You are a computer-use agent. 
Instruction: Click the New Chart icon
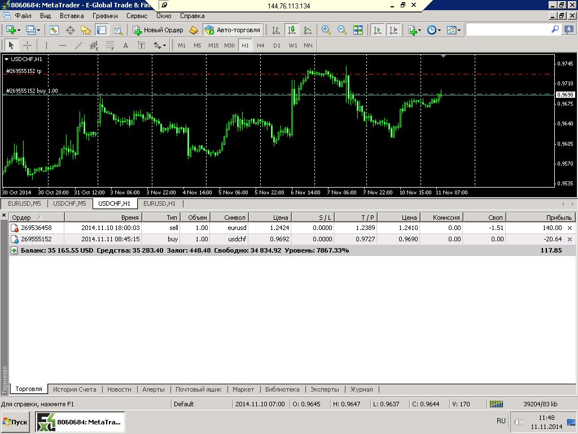click(10, 30)
